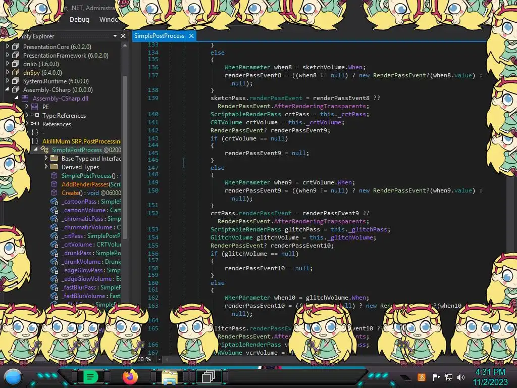The image size is (517, 388).
Task: Click the PE node icon
Action: [35, 107]
